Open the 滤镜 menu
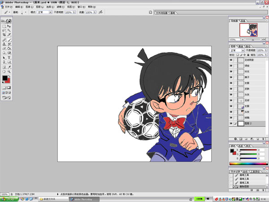269x202 pixels. (61, 7)
